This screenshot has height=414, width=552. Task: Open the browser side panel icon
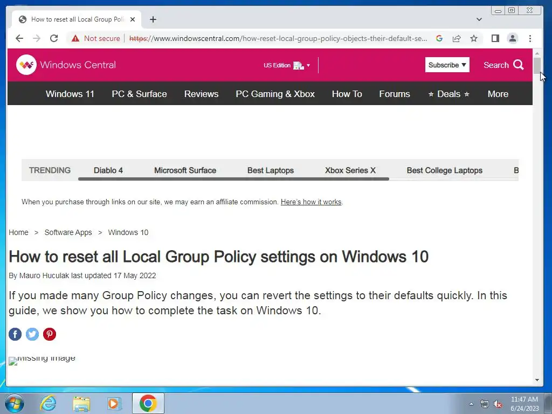coord(495,38)
